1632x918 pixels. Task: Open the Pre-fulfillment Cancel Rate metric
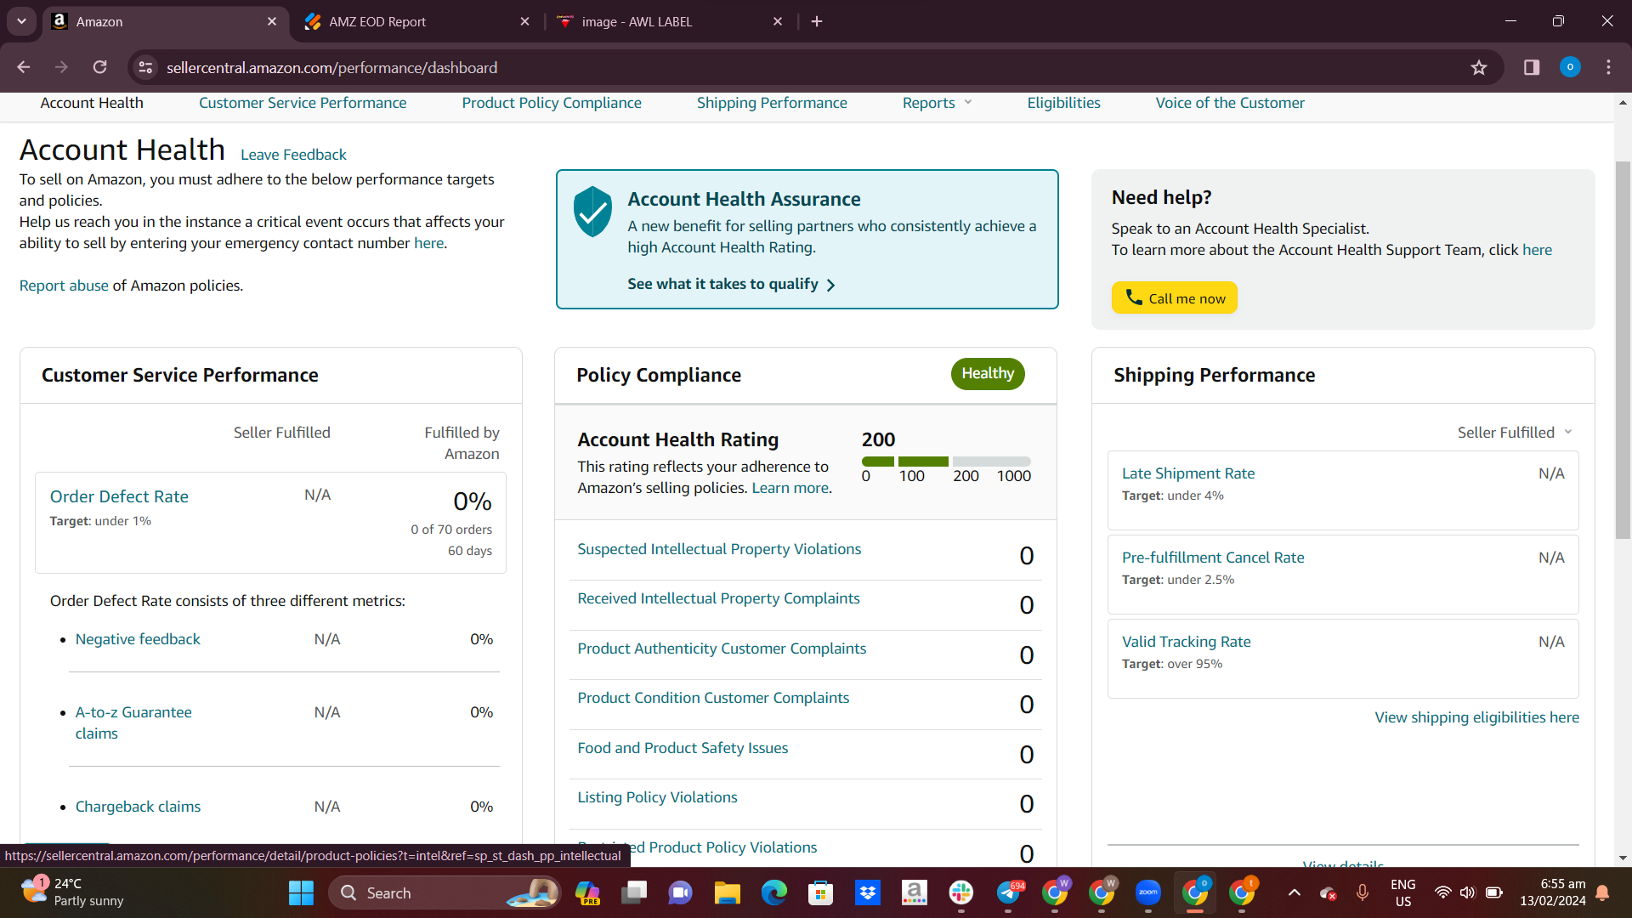(x=1213, y=558)
